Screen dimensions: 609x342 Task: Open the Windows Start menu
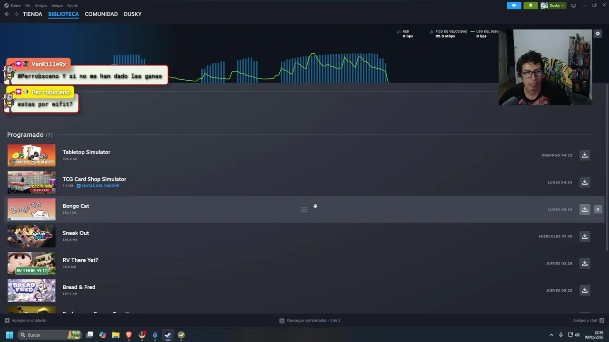click(x=9, y=335)
